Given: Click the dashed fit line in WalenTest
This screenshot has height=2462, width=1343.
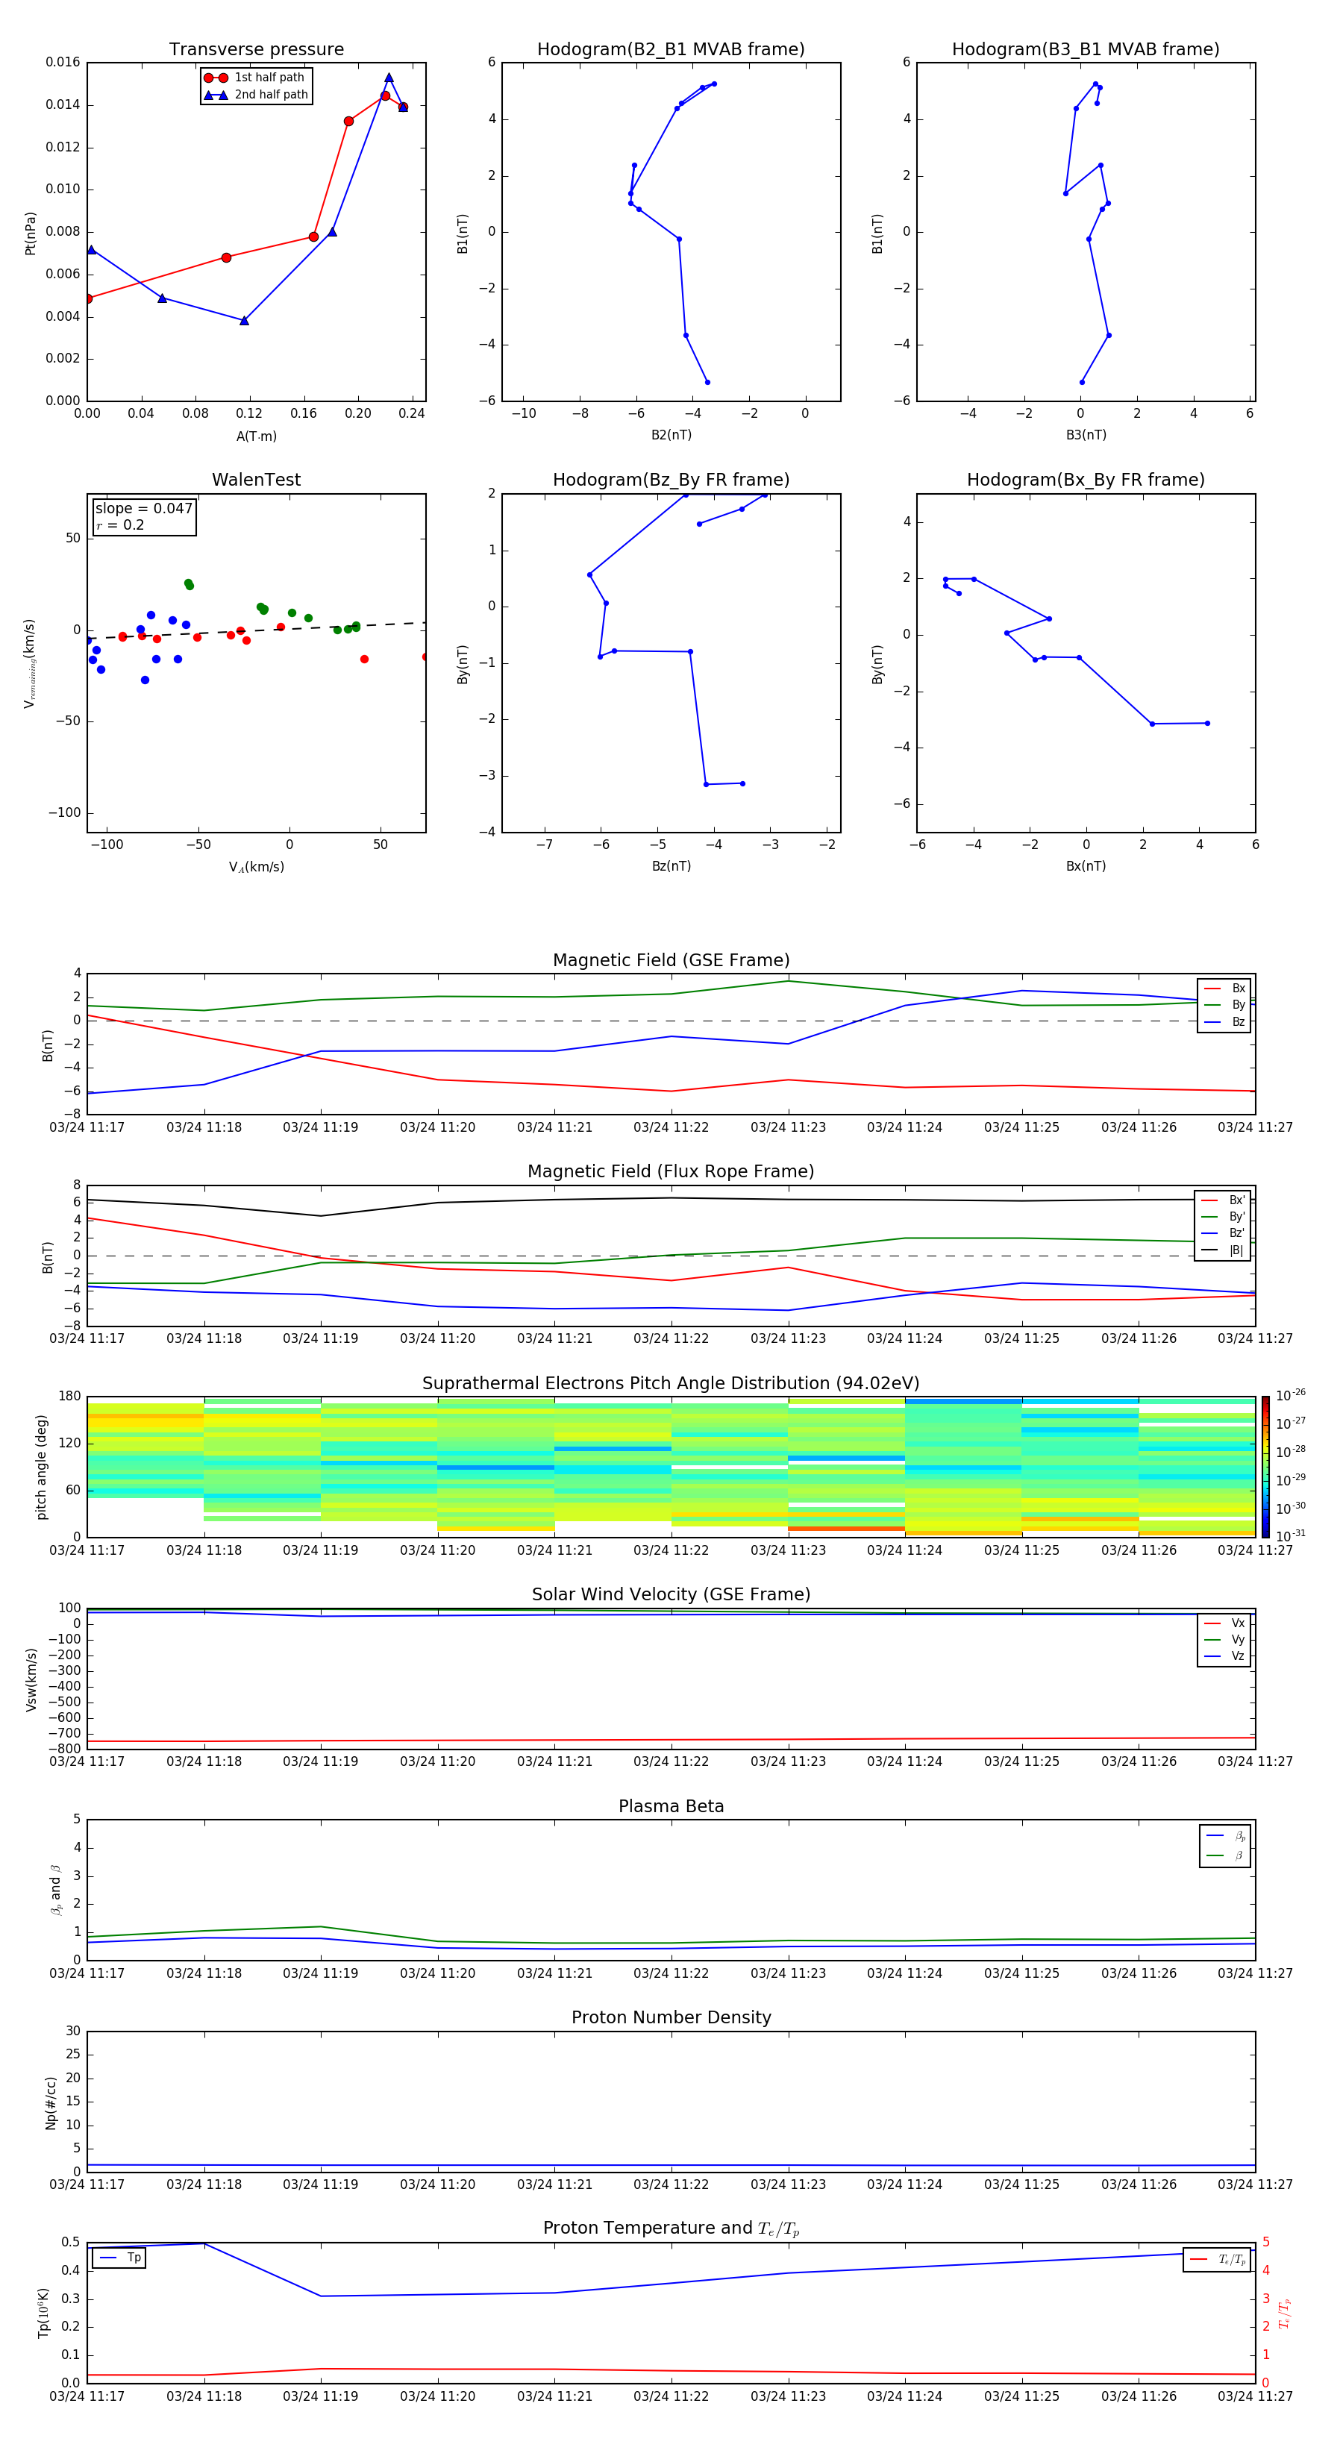Looking at the screenshot, I should pyautogui.click(x=256, y=630).
